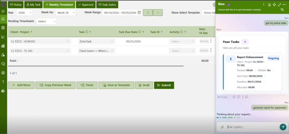
Task: Open Activity select for Fixed leave row
Action: [x=182, y=51]
